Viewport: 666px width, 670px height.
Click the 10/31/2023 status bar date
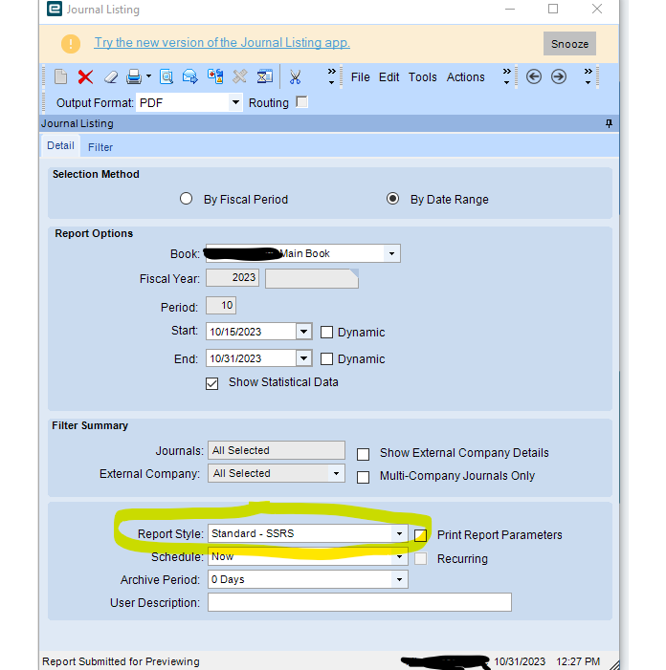coord(520,661)
